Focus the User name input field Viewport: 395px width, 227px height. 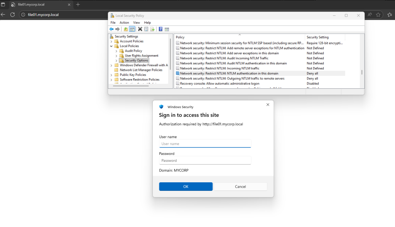(205, 143)
